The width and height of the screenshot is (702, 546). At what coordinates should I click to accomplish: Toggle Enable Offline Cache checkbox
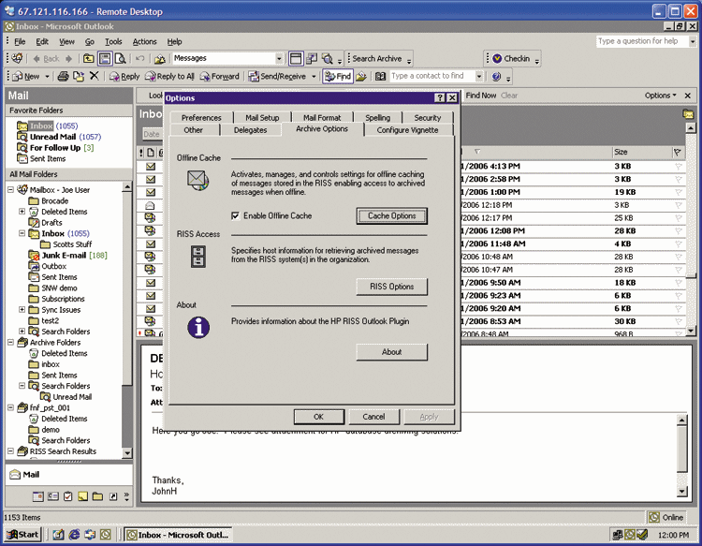point(235,216)
